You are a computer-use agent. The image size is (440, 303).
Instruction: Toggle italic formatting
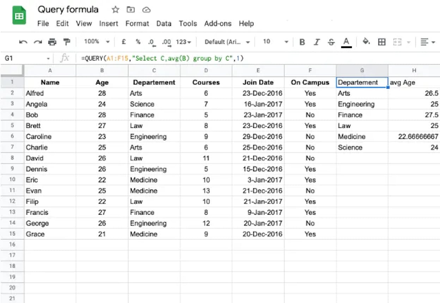(317, 42)
